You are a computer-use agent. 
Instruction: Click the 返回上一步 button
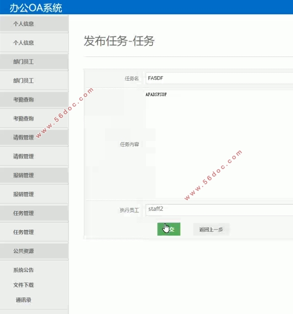211,229
